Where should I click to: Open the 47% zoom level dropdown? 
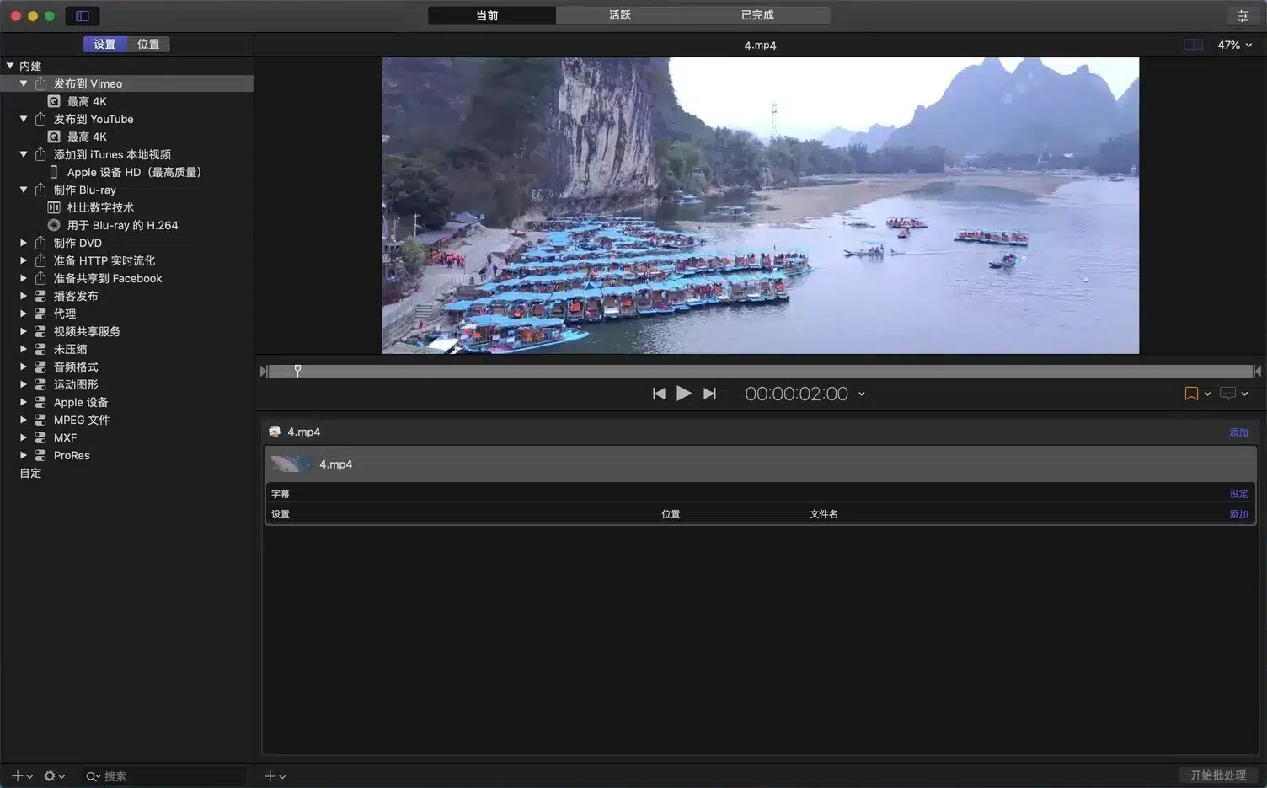coord(1234,45)
